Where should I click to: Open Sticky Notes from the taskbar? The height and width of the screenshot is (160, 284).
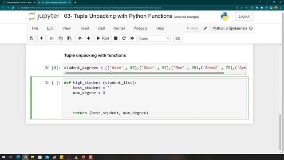point(62,157)
